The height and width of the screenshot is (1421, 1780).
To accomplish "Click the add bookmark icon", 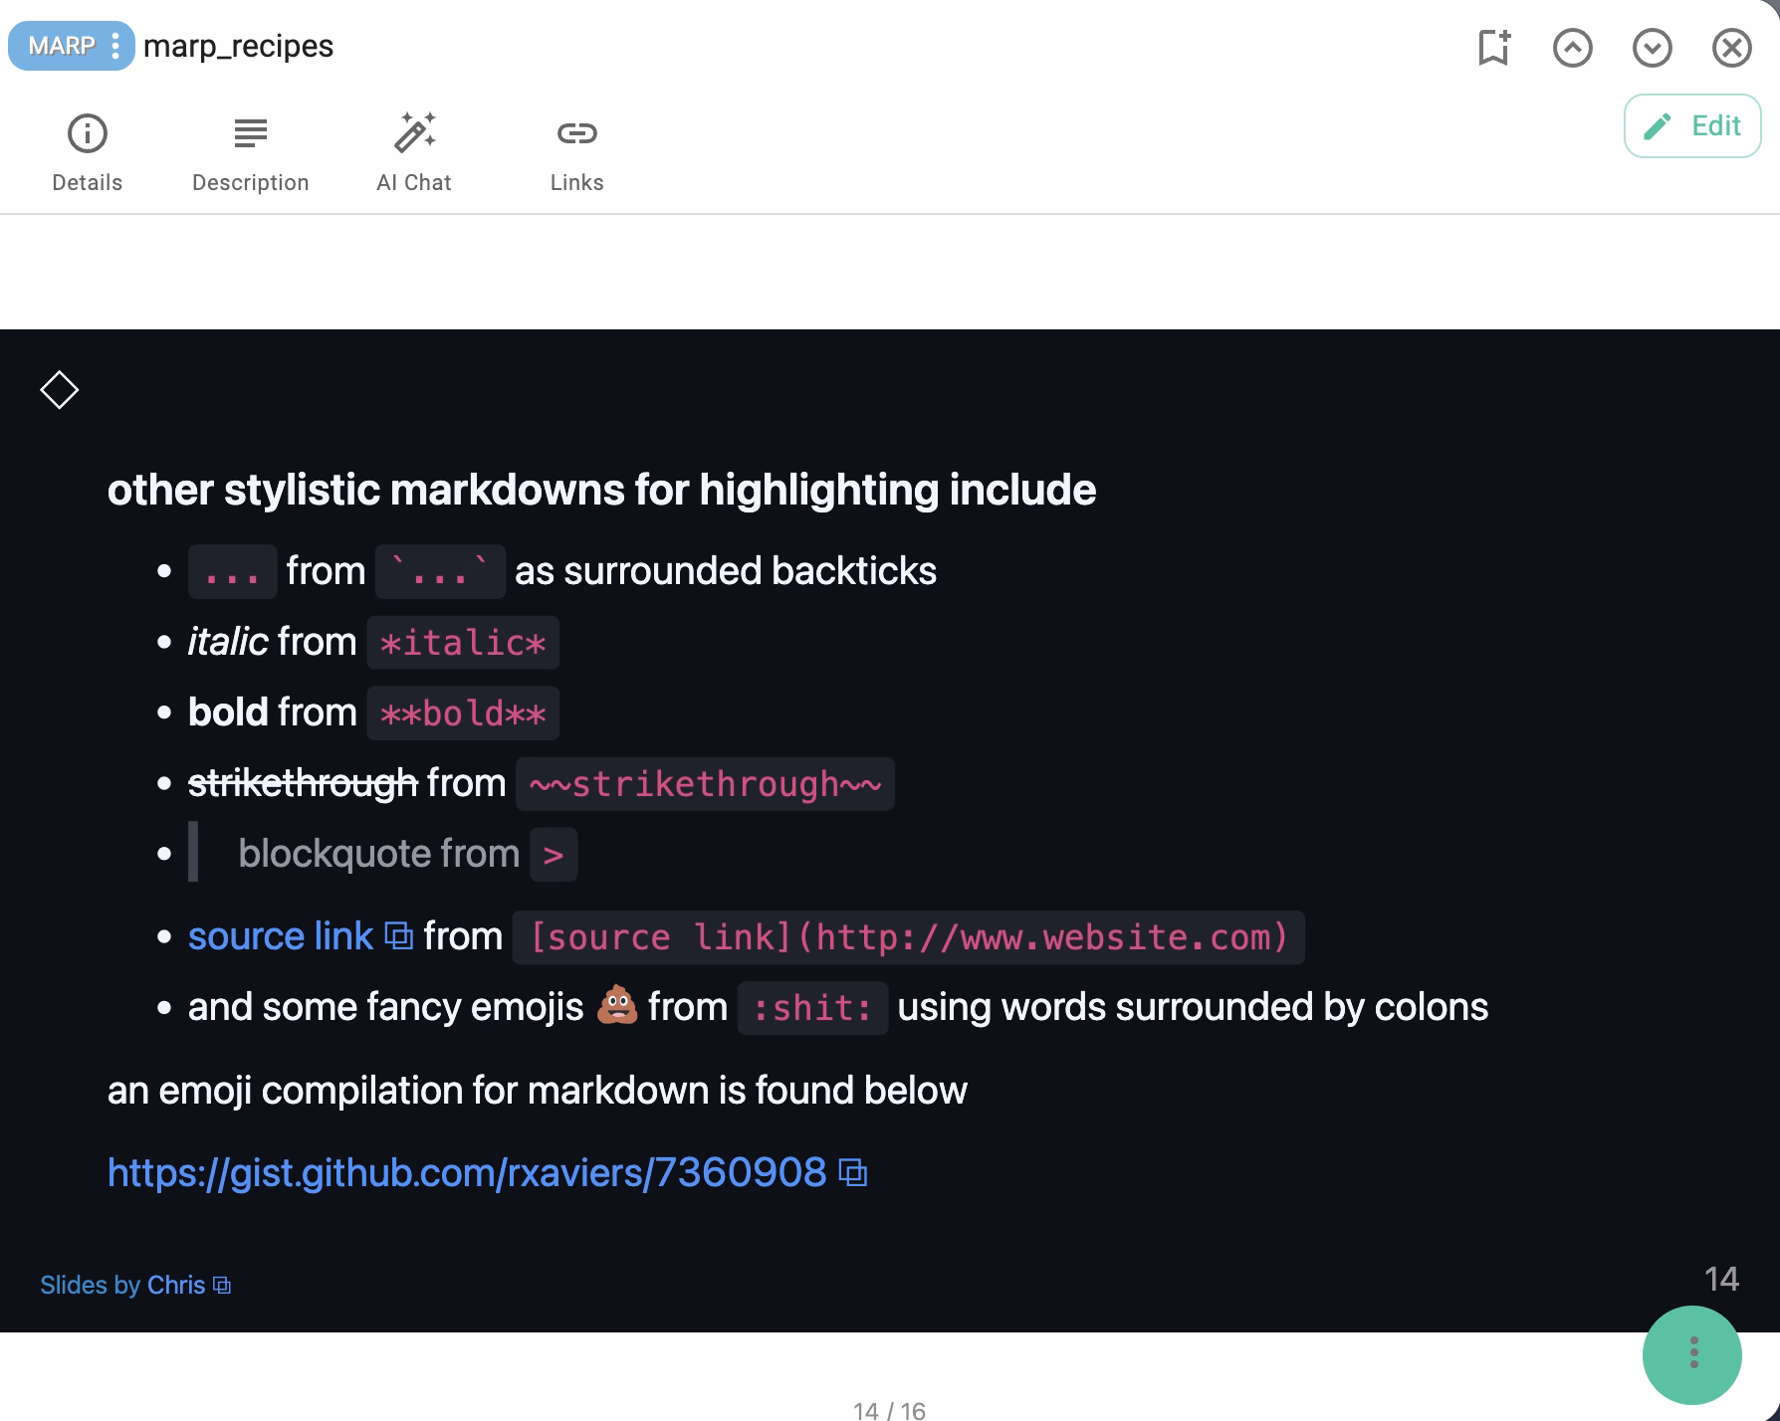I will tap(1494, 47).
